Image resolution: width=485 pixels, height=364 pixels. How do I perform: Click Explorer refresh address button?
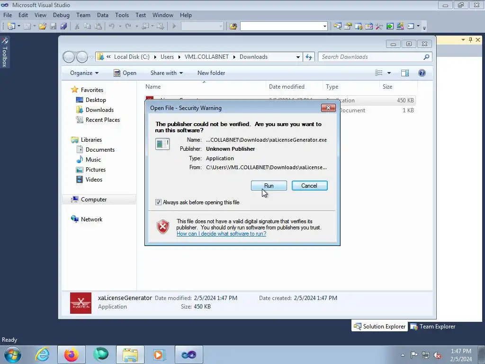pyautogui.click(x=309, y=57)
